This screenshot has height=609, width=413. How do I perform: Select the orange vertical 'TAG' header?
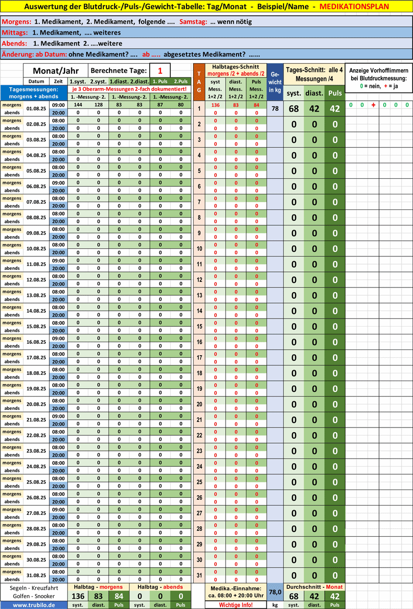[199, 82]
